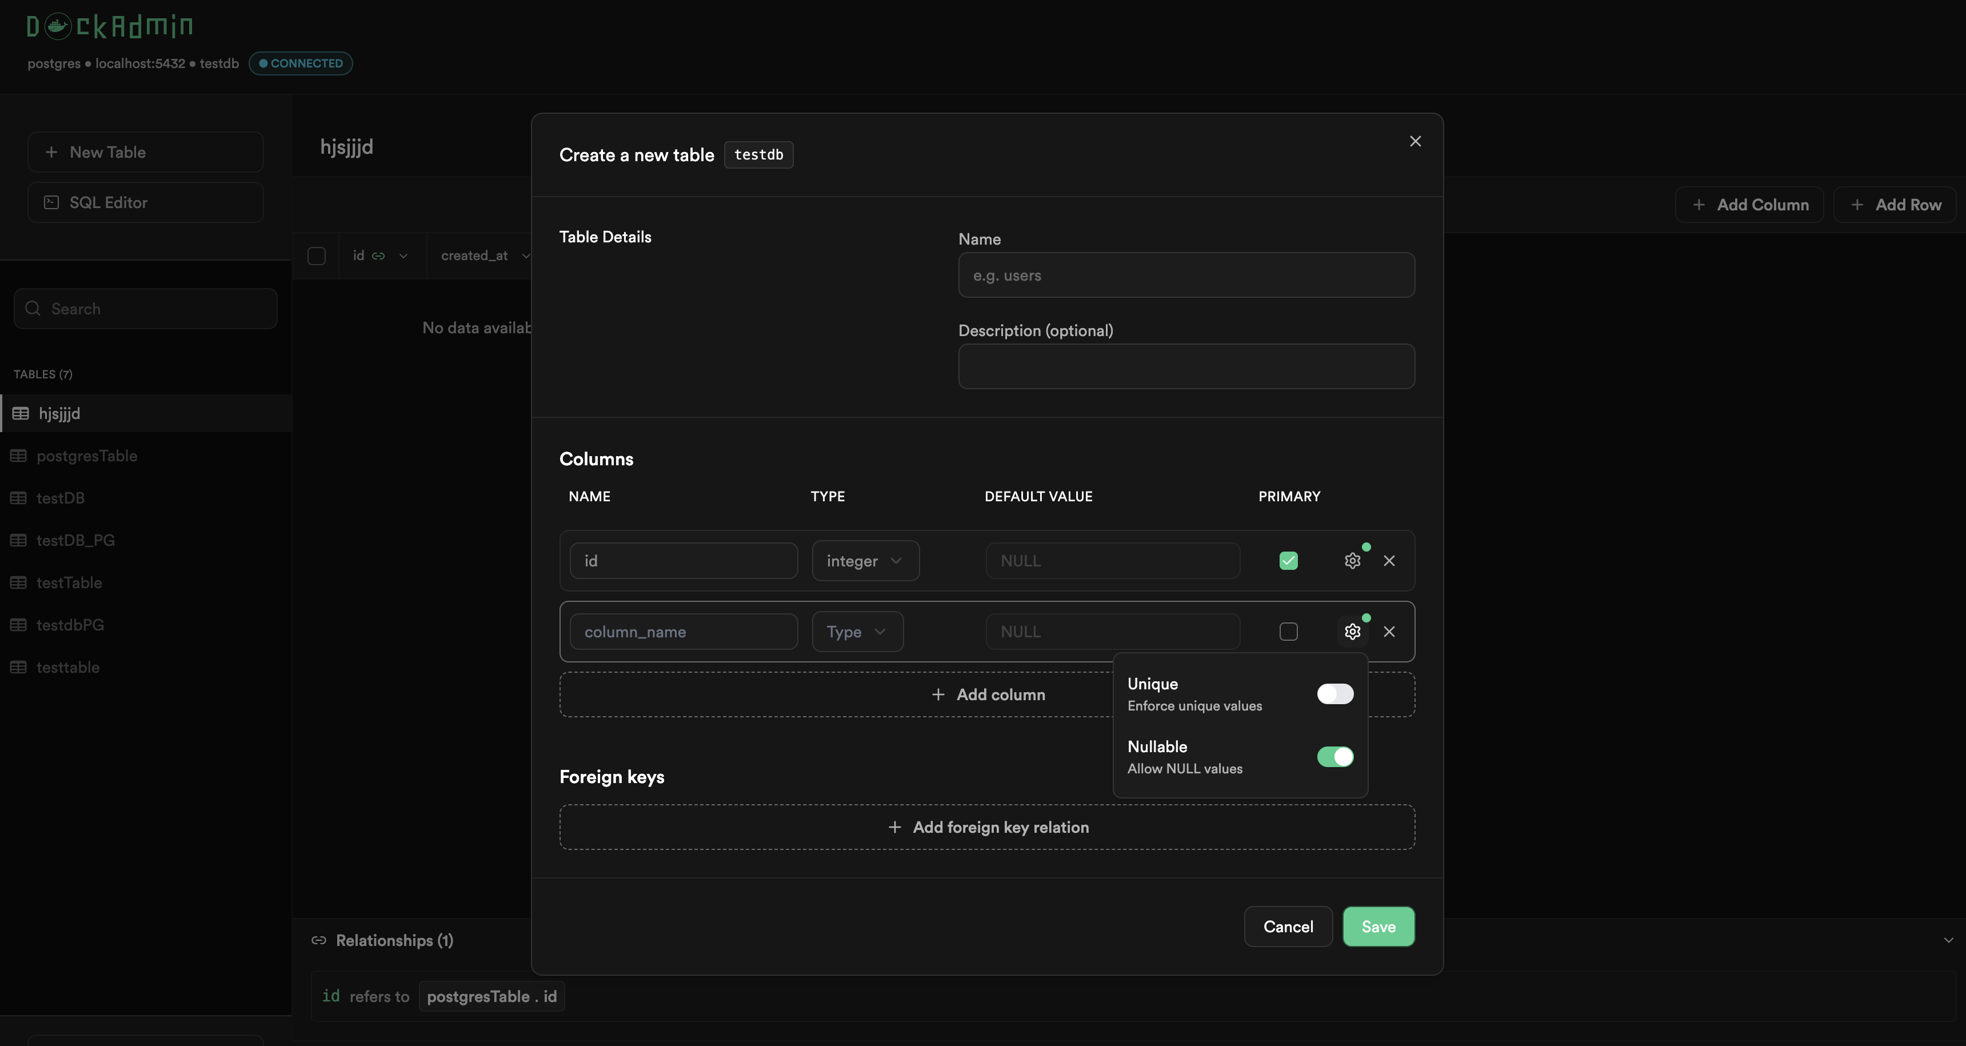Click the testdb tag in dialog title
Viewport: 1966px width, 1046px height.
pyautogui.click(x=758, y=155)
